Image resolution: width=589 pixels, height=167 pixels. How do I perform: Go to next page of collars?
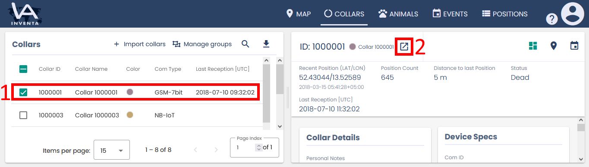point(216,150)
